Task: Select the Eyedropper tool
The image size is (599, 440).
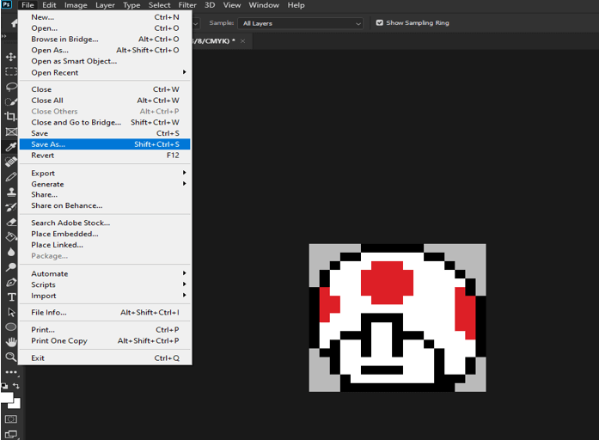Action: pyautogui.click(x=11, y=147)
